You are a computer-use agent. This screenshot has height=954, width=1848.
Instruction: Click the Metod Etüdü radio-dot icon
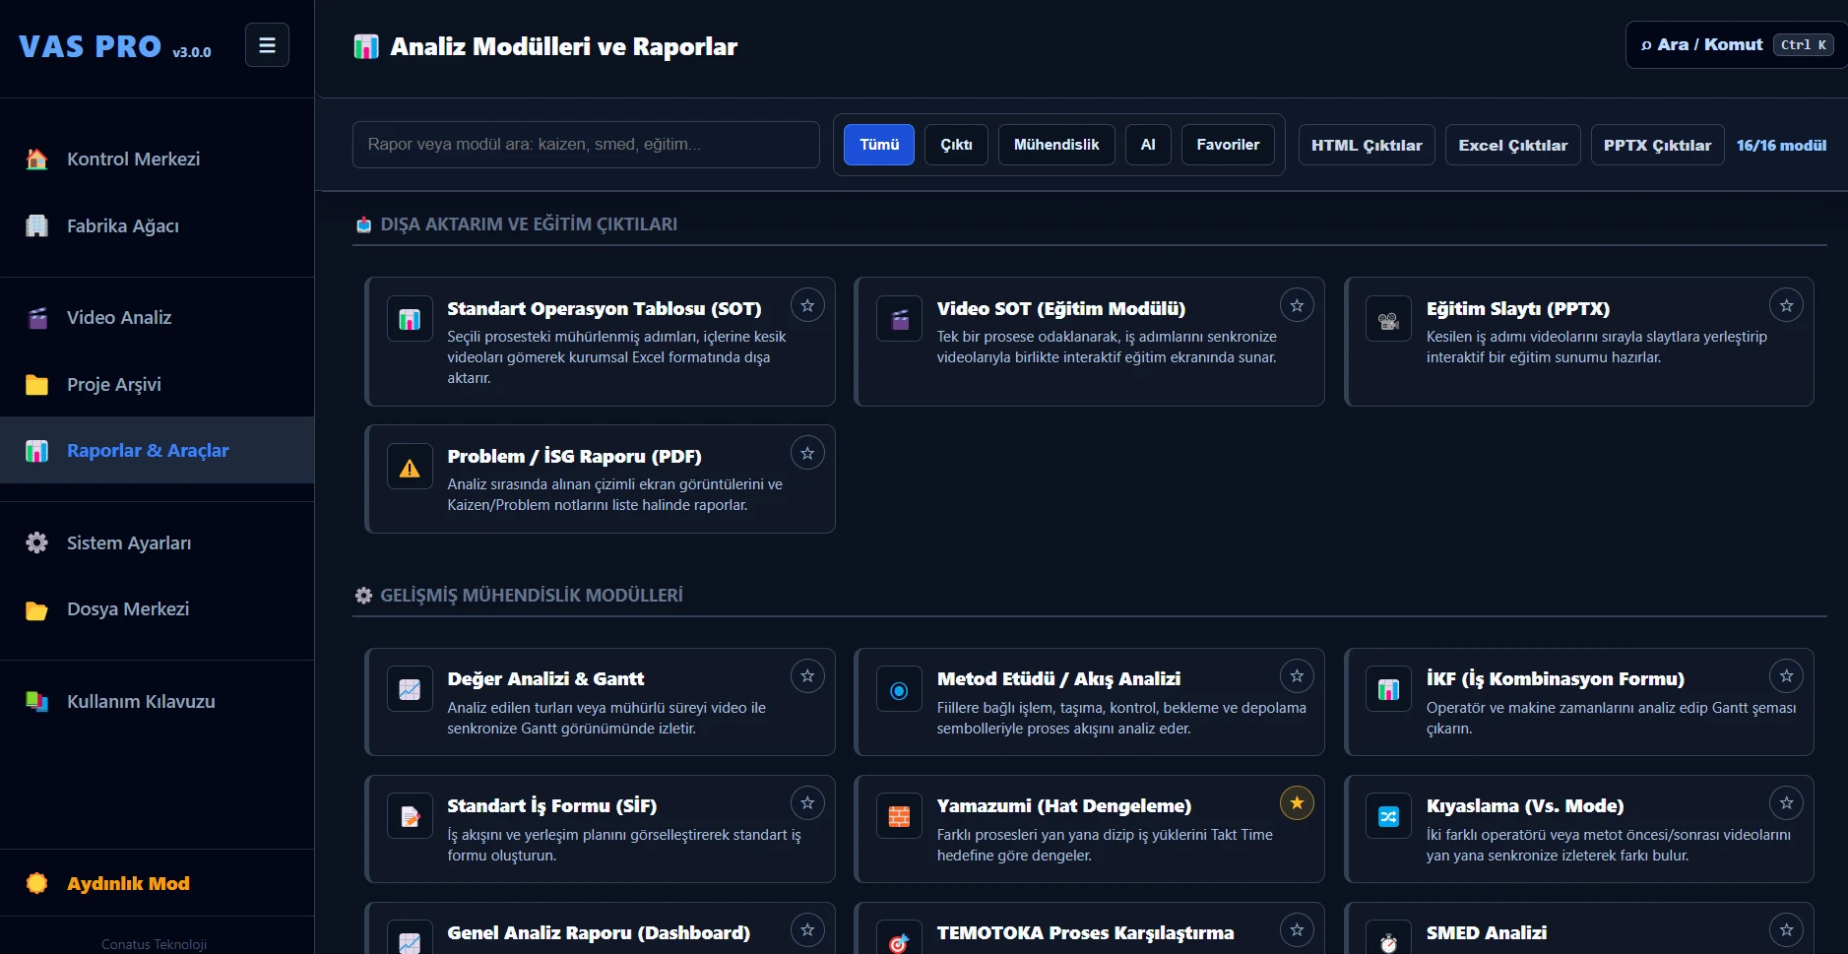pos(899,690)
